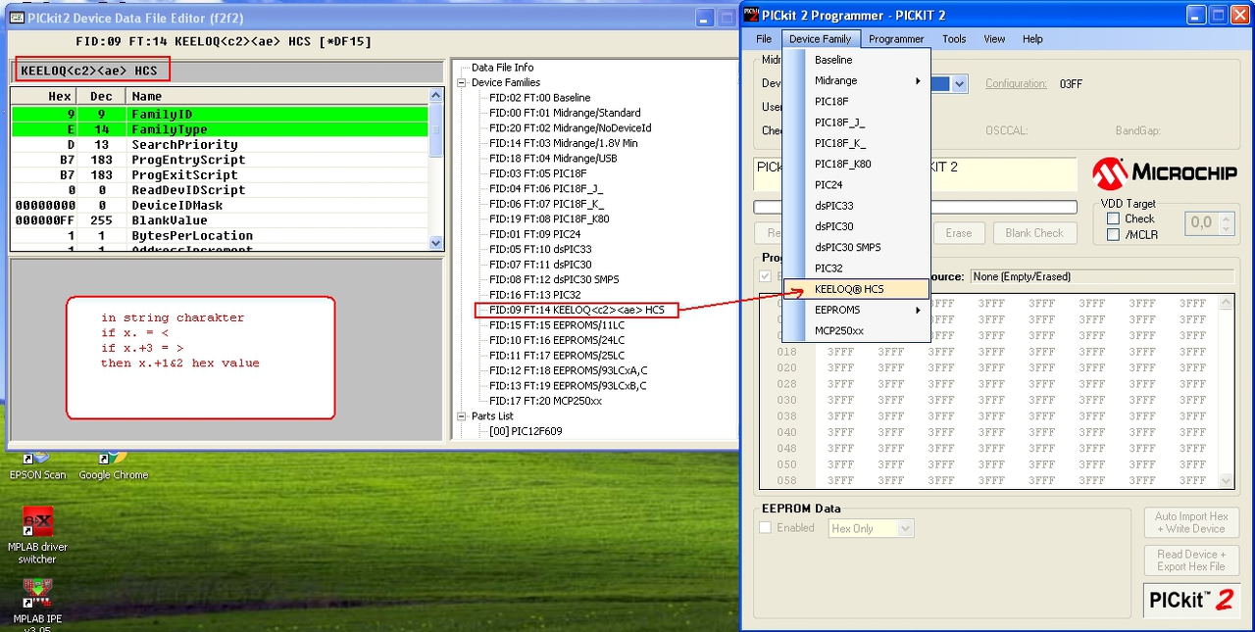Choose PIC18F_J_ from the menu

[856, 122]
